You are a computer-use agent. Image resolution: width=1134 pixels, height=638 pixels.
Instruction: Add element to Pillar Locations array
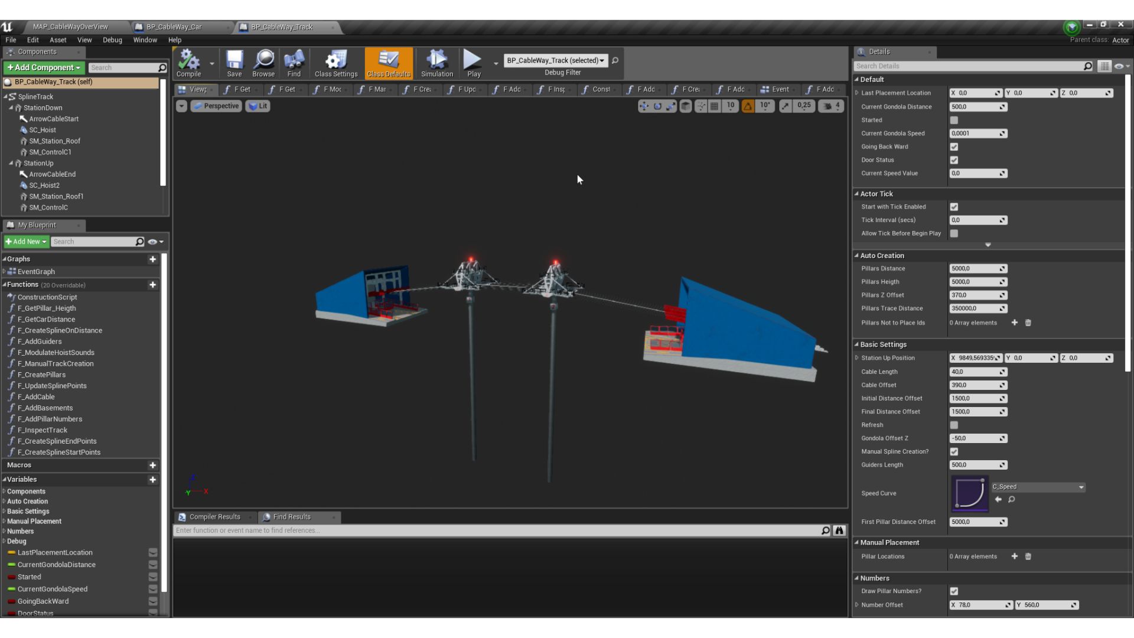tap(1014, 556)
